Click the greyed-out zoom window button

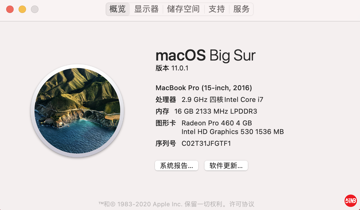point(35,9)
